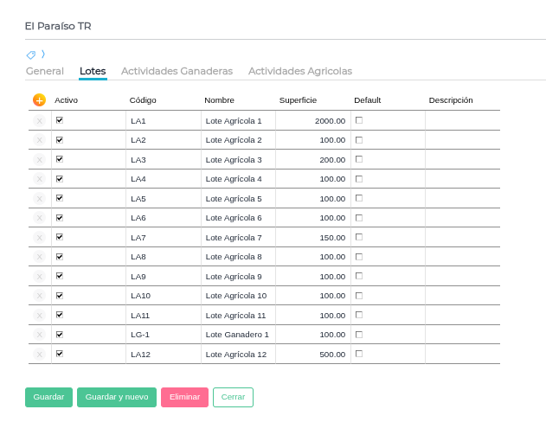
Task: Click the Descripción field for LA4
Action: pos(461,179)
